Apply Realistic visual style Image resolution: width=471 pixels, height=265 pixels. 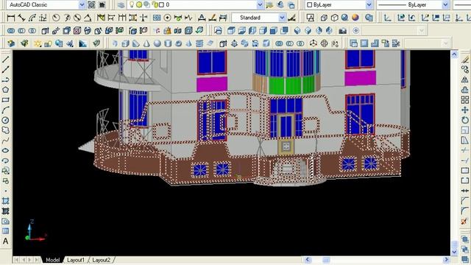345,18
